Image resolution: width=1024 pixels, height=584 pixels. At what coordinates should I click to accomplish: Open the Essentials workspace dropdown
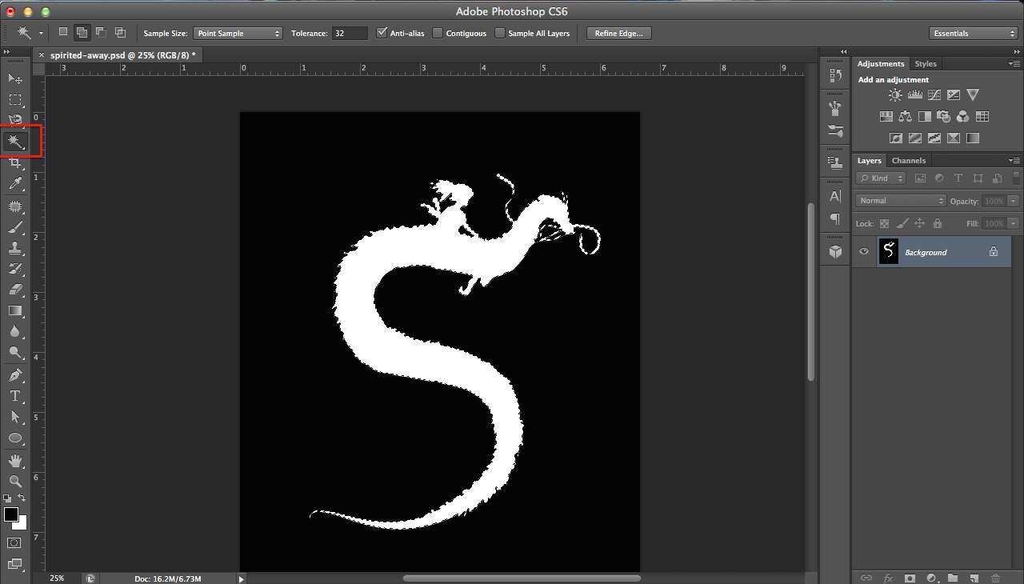(973, 33)
